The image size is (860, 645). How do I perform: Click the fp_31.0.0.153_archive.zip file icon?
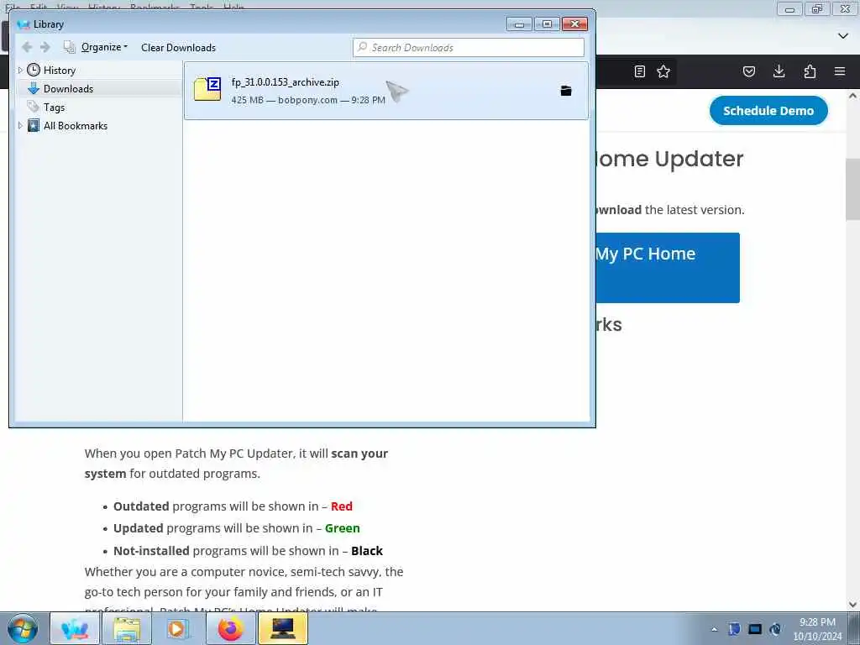tap(207, 89)
